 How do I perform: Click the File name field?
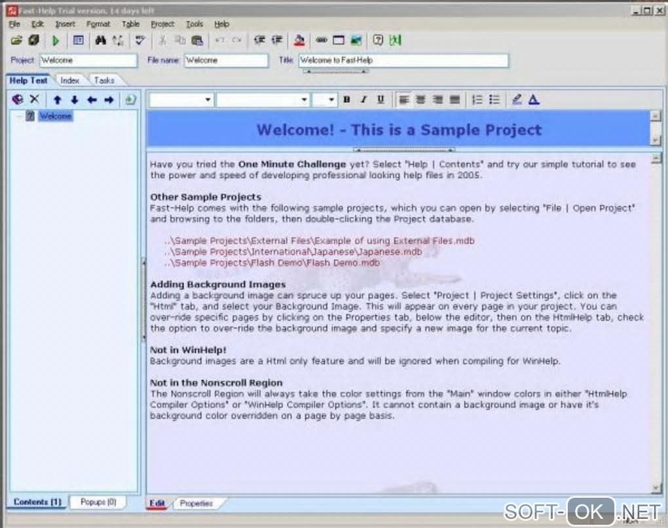(x=226, y=60)
